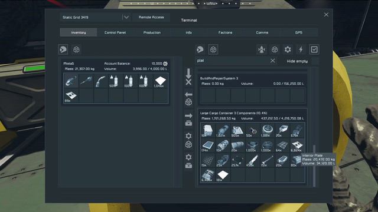
Task: Switch to the Comms tab
Action: tap(262, 32)
